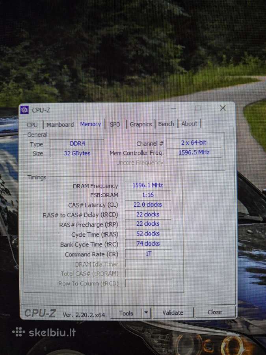Screen dimensions: 266x355
Task: Click the Ver. 2.20.2.x64 version text
Action: (x=84, y=315)
